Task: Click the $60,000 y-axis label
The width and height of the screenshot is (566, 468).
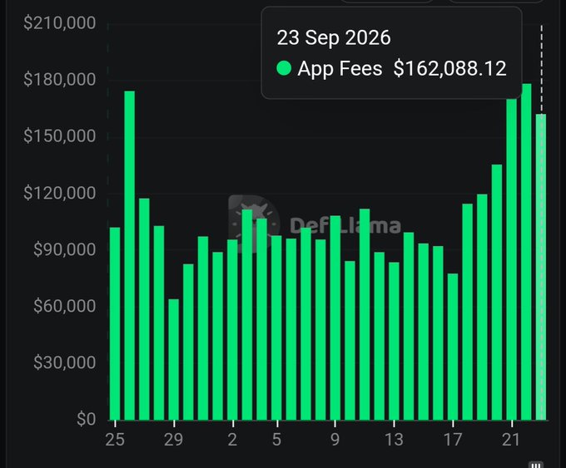Action: click(x=65, y=306)
